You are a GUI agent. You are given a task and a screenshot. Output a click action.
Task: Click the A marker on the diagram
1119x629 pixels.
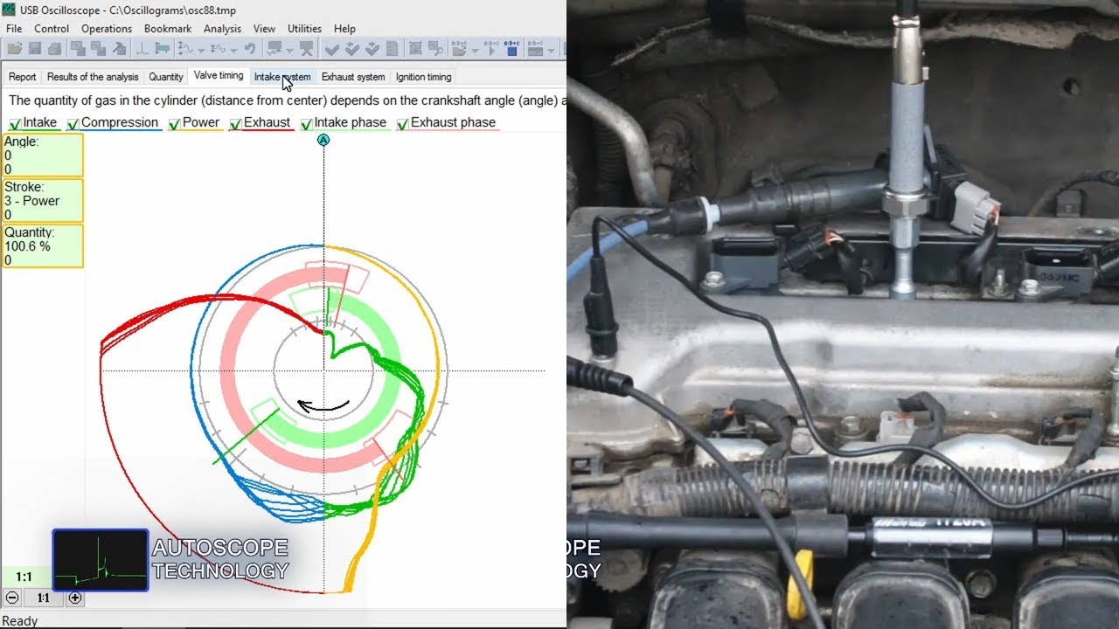point(323,140)
